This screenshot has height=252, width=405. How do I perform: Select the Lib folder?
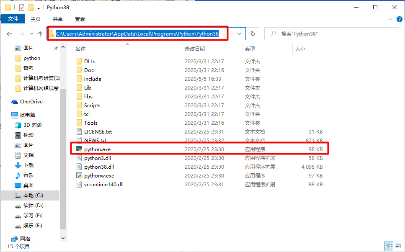point(88,88)
